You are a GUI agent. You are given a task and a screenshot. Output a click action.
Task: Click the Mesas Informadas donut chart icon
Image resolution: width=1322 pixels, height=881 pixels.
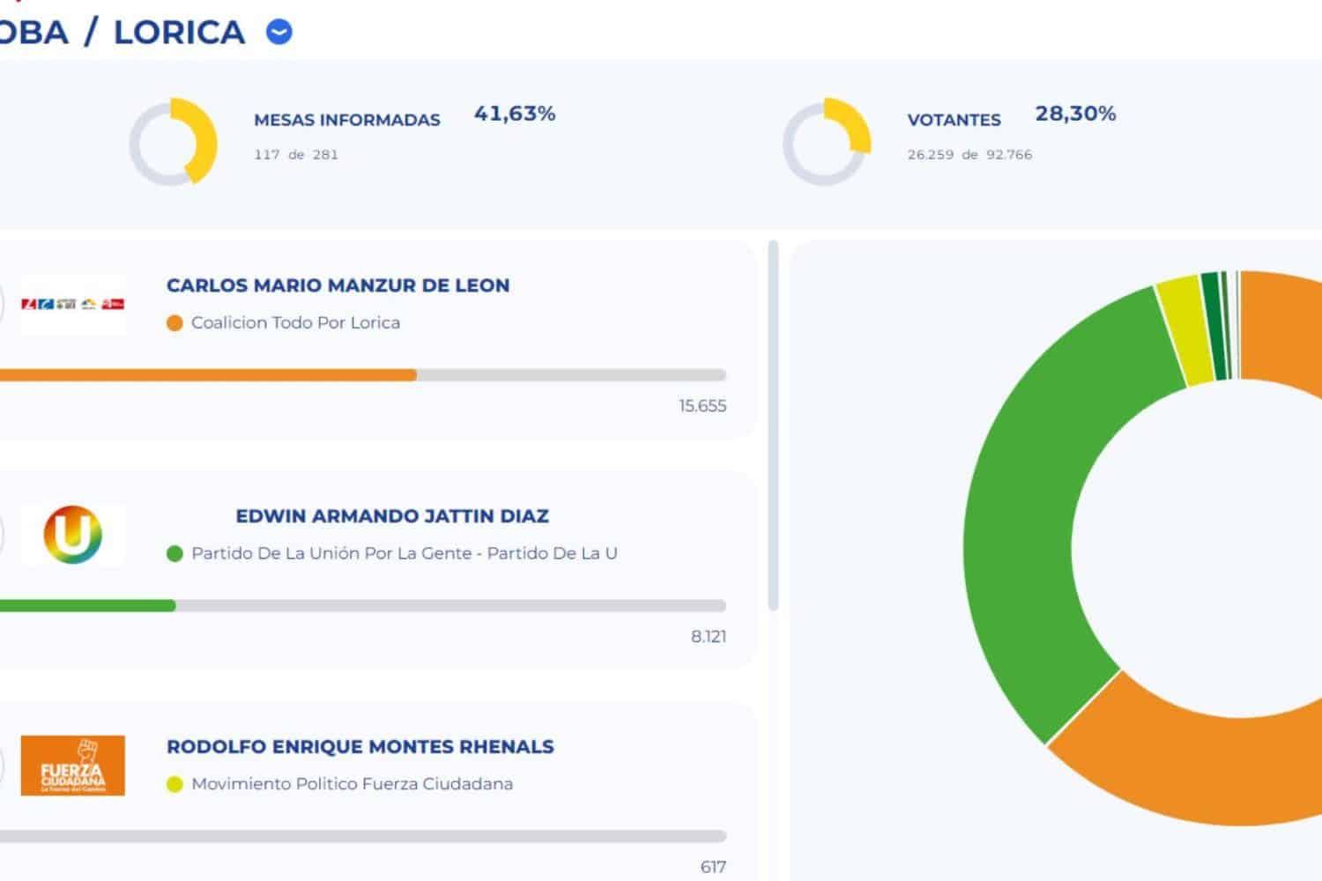173,142
